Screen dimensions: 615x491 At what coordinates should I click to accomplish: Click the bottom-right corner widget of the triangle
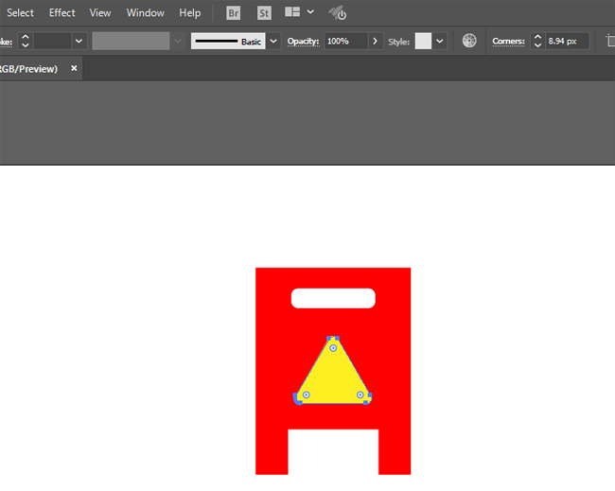[360, 395]
